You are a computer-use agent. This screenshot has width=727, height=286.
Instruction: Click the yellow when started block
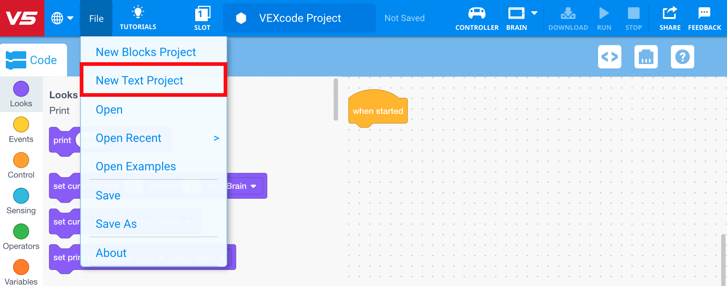(x=378, y=111)
